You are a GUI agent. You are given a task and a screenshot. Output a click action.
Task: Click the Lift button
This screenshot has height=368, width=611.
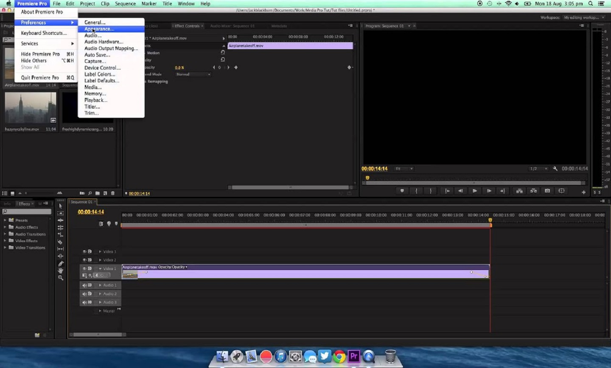[x=519, y=191]
